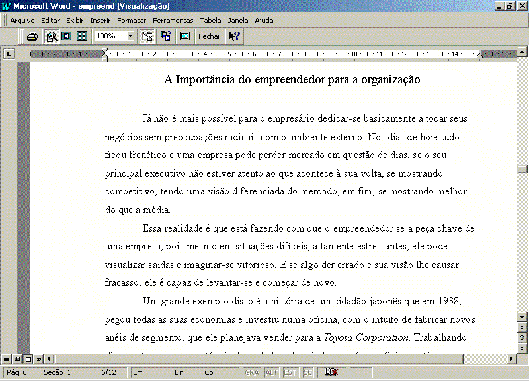Click 'Seção 1' in status bar
Screen dimensions: 529x381
pyautogui.click(x=57, y=372)
